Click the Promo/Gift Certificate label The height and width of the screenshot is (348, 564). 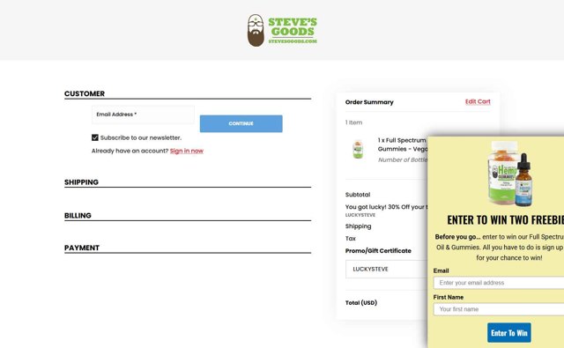(378, 251)
